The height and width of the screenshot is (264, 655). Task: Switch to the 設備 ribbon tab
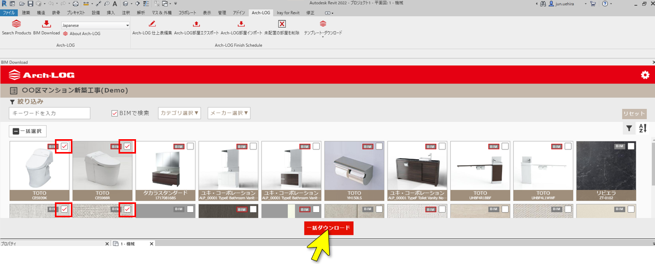tap(96, 12)
